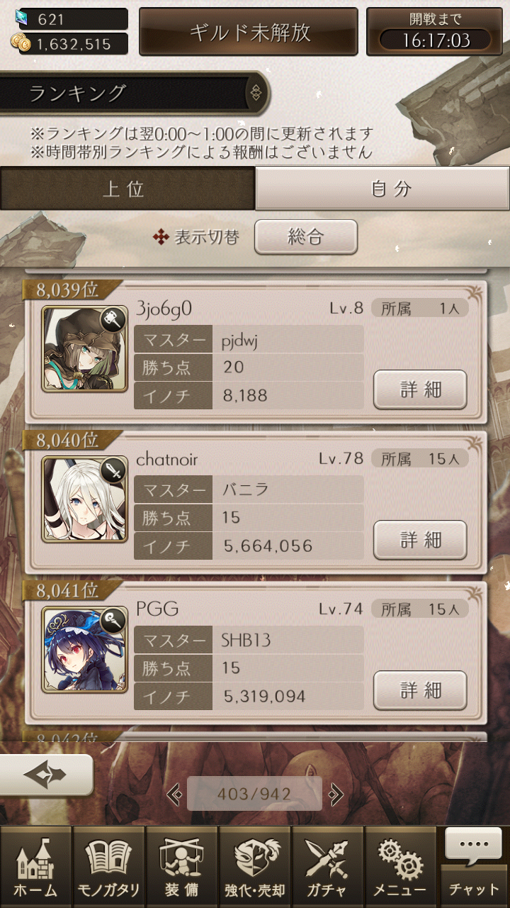
Task: Open 詳細 for guild chatnoir
Action: click(x=420, y=540)
